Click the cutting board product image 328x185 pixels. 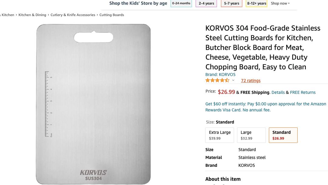click(x=93, y=104)
